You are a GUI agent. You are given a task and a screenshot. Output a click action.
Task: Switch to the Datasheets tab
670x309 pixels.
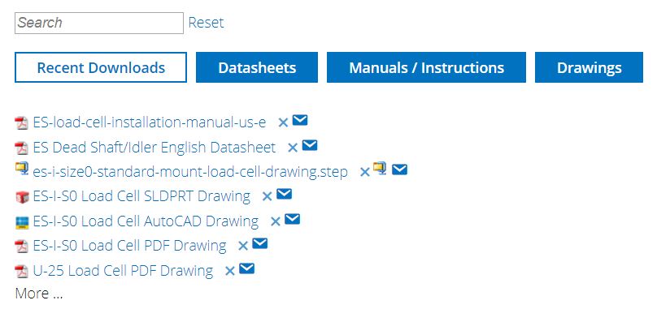[257, 67]
